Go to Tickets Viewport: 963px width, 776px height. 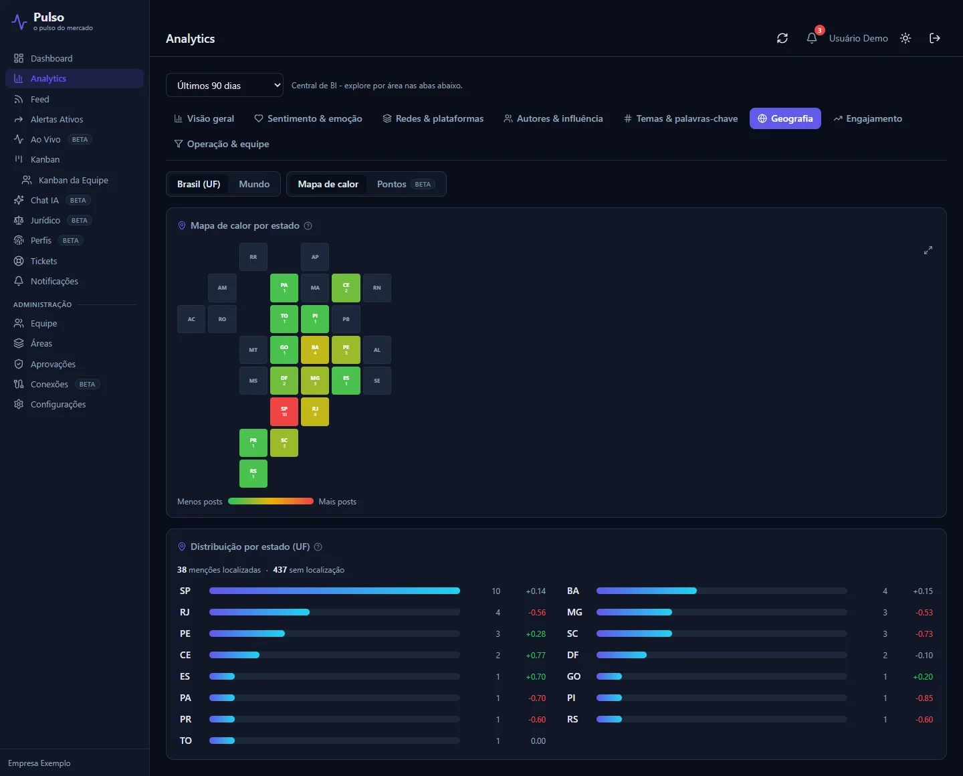tap(74, 261)
